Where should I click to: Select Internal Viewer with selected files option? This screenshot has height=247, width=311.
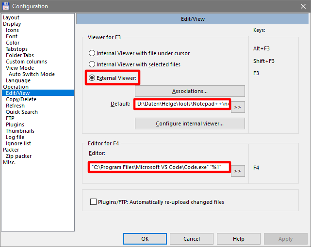pos(92,64)
